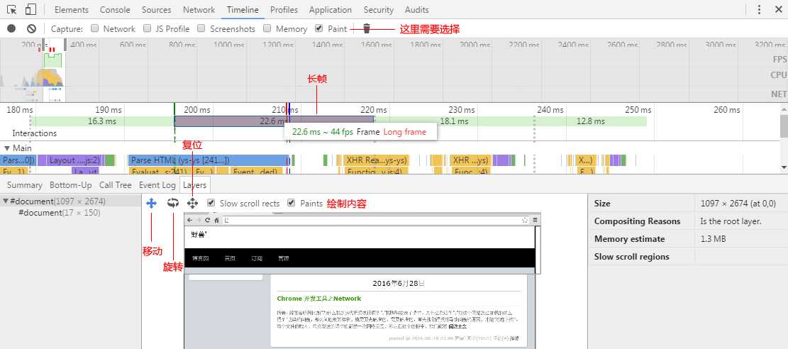Select the blue pan mode icon

tap(151, 203)
